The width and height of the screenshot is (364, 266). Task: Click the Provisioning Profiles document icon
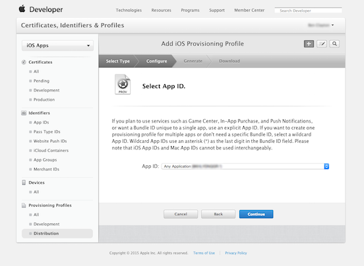point(24,205)
